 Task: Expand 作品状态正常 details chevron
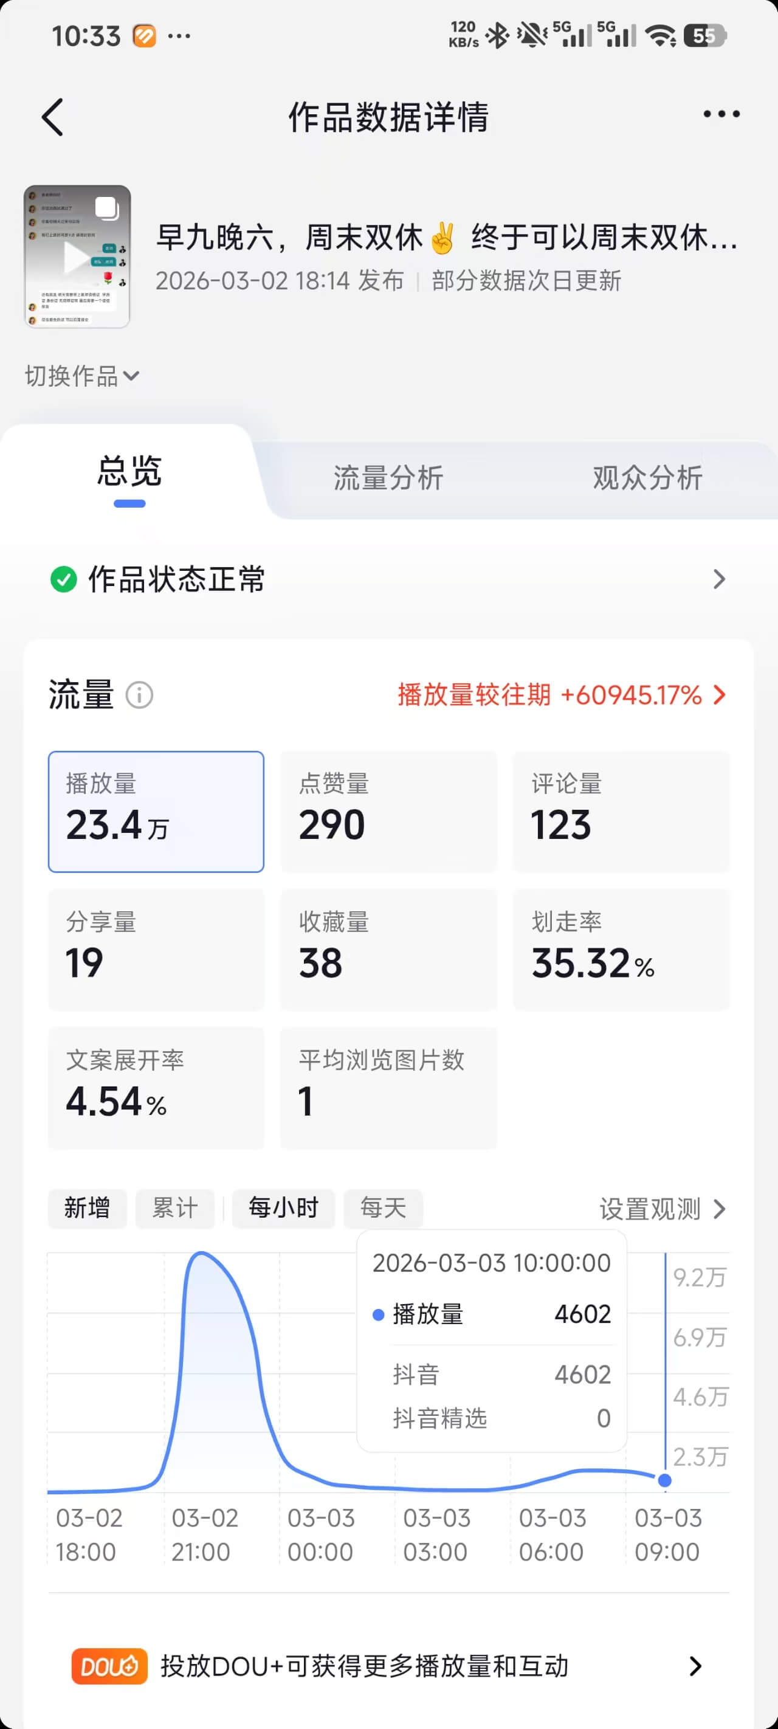click(x=719, y=579)
